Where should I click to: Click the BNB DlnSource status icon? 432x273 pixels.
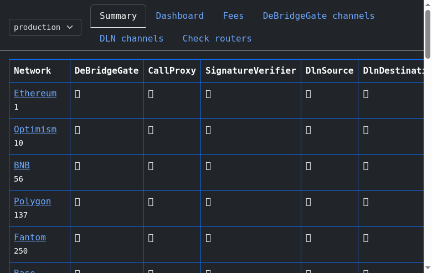tap(308, 166)
